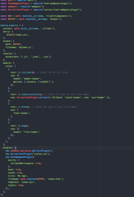The image size is (134, 197).
Task: Click the `${DEV}/index.jsx` entry
Action: [17, 35]
